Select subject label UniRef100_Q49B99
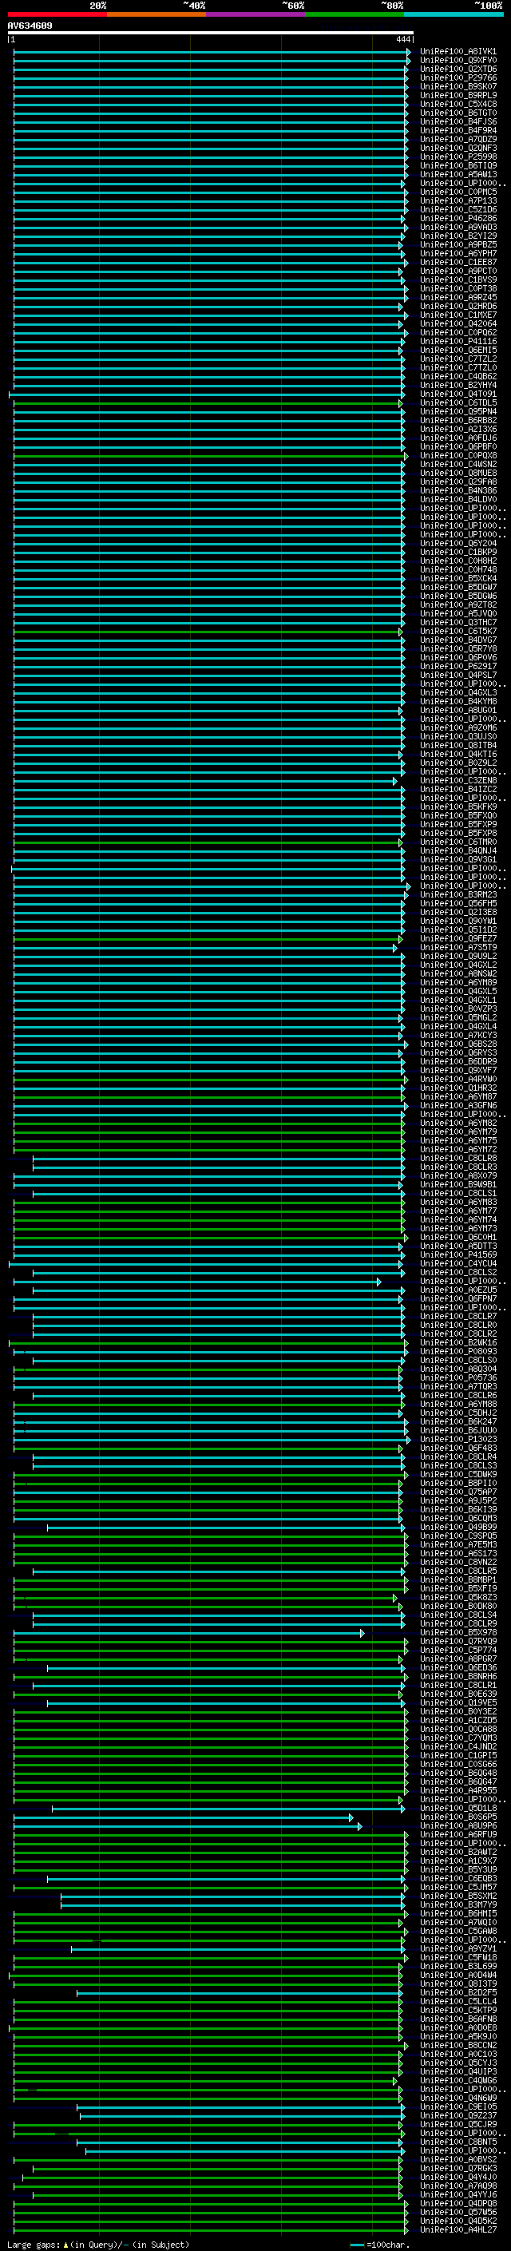The height and width of the screenshot is (2251, 511). (x=458, y=1527)
